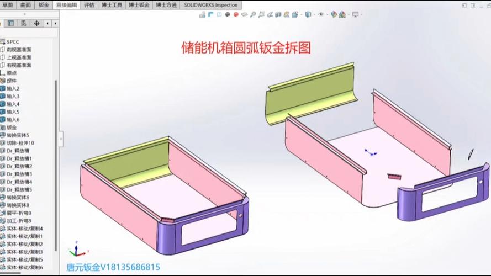Click the dark sphere icon in view toolbar

pyautogui.click(x=228, y=14)
